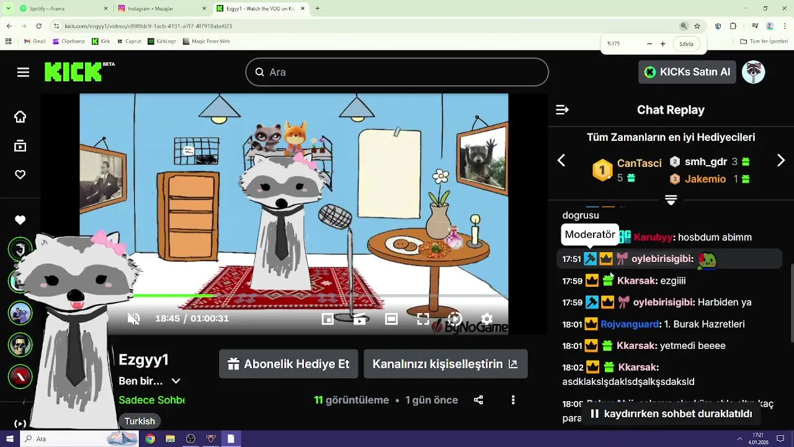Focus the Ara search field

(397, 72)
